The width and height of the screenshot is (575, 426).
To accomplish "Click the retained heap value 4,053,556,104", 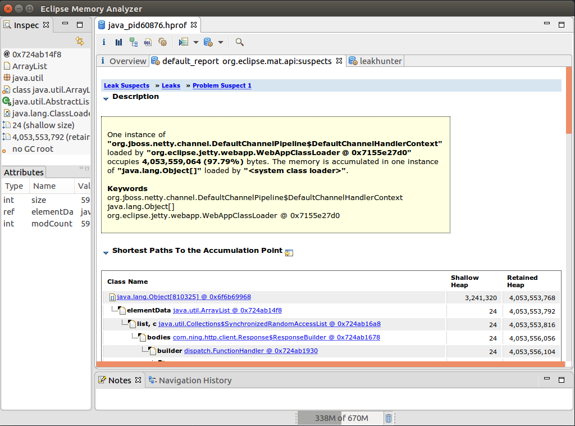I will click(x=532, y=351).
